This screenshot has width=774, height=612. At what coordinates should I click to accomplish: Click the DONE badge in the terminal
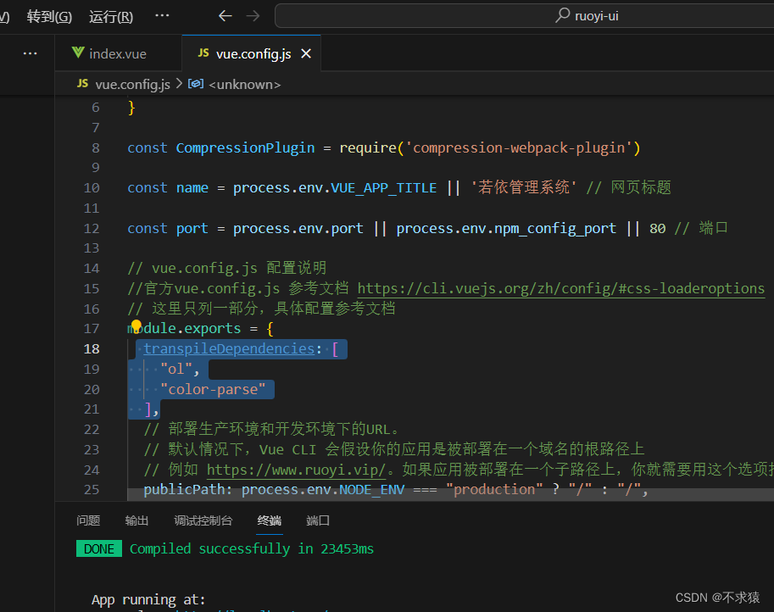tap(99, 548)
